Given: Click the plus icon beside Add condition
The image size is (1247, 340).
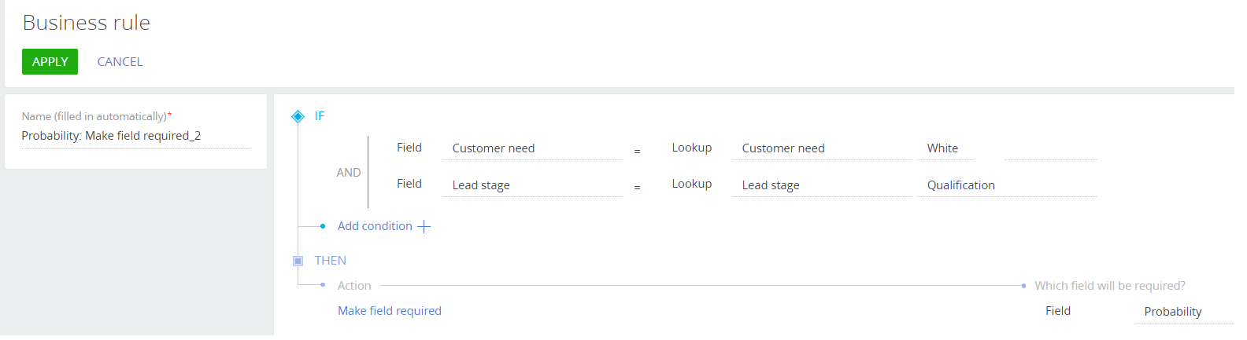Looking at the screenshot, I should [x=424, y=227].
